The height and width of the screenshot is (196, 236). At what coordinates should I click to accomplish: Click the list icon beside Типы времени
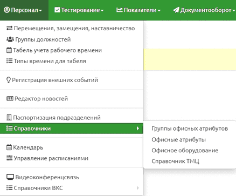9,61
